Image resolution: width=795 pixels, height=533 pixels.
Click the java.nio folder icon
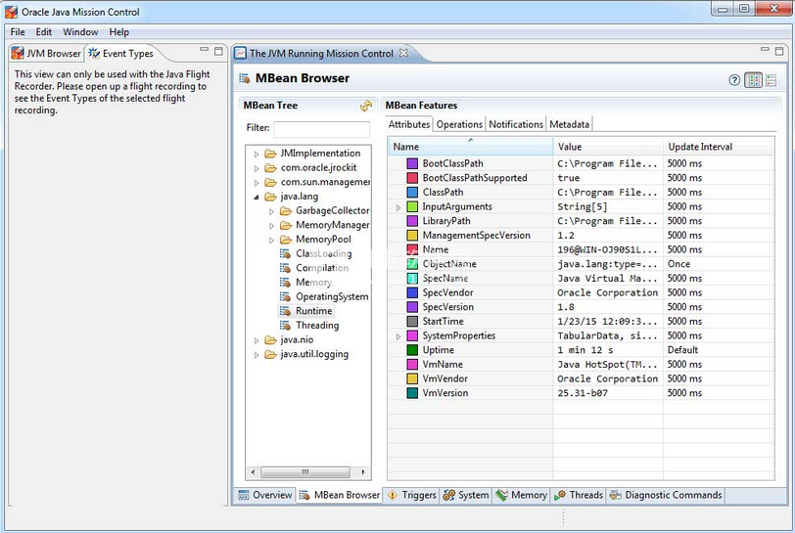click(x=271, y=340)
